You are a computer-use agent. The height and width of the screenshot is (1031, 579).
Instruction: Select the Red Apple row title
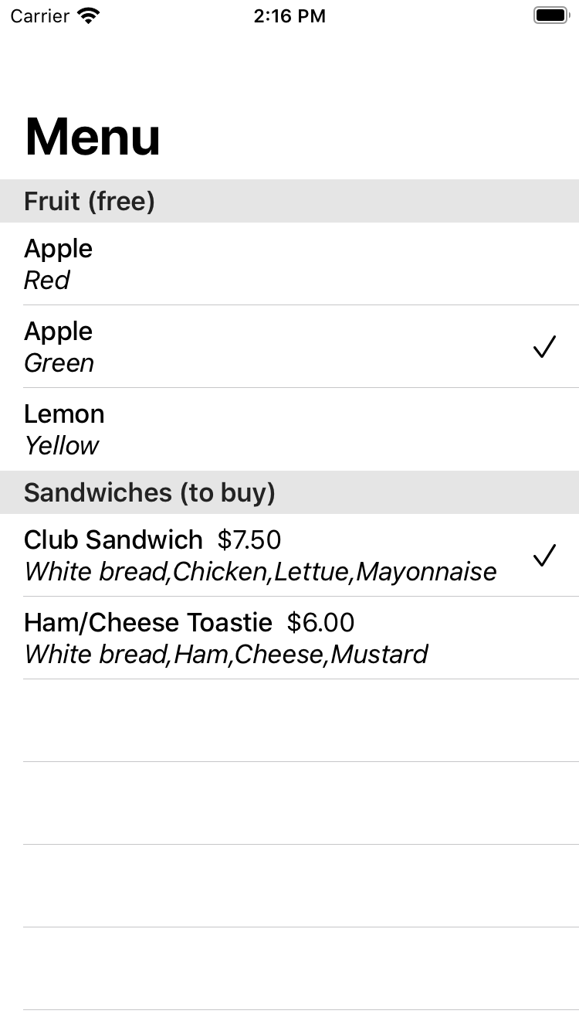click(x=58, y=249)
